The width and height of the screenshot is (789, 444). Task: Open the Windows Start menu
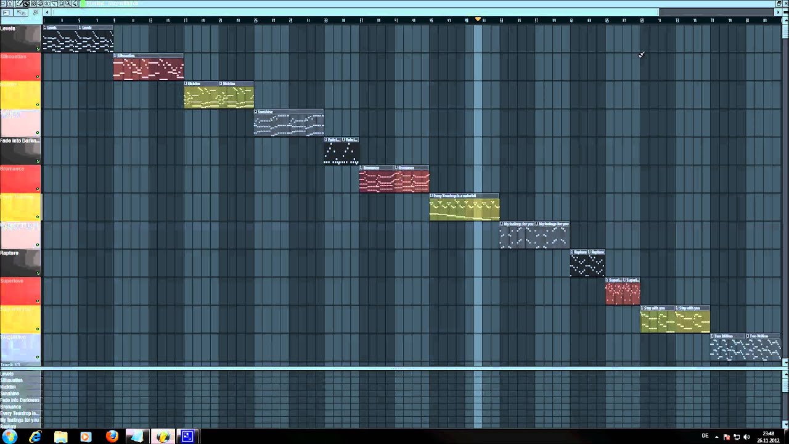[10, 437]
